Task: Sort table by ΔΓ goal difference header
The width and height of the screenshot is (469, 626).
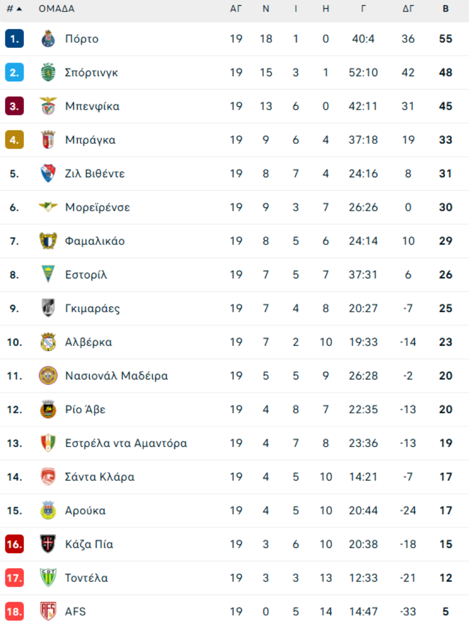Action: tap(408, 9)
